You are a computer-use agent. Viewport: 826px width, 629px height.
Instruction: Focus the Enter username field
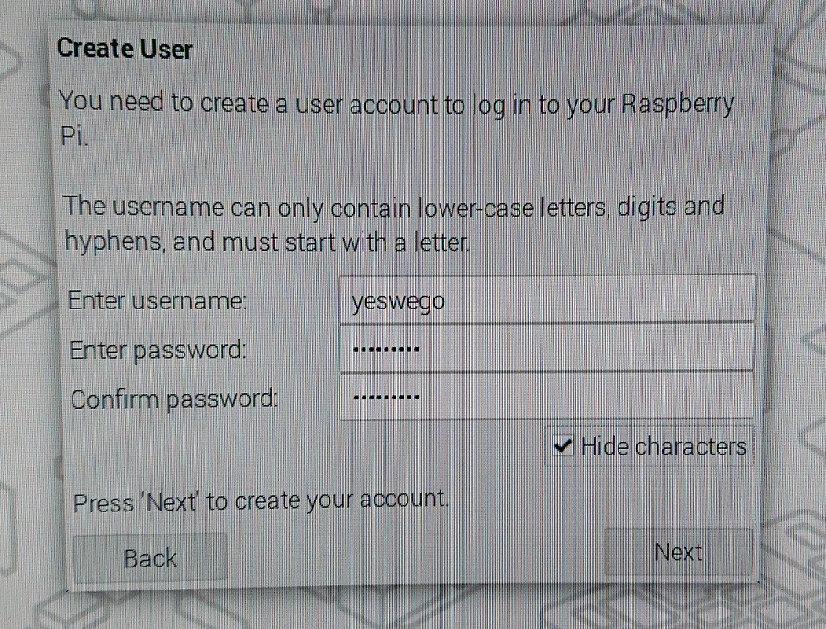click(547, 299)
